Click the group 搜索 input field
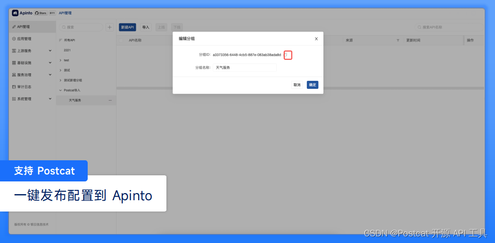This screenshot has width=495, height=243. point(81,27)
